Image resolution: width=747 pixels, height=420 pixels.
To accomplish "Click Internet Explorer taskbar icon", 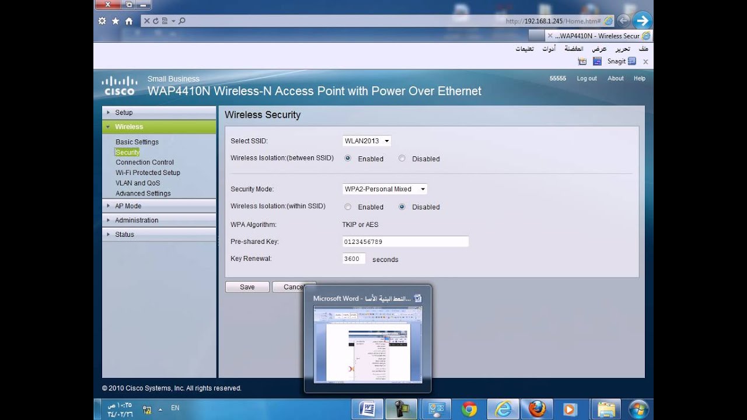I will pos(503,409).
